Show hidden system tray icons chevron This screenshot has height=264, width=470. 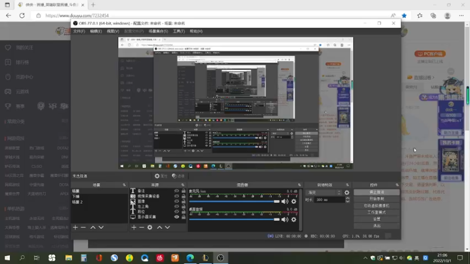coord(365,258)
